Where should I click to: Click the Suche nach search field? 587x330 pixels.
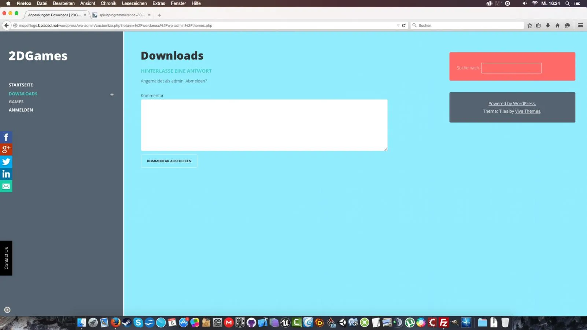(x=511, y=68)
